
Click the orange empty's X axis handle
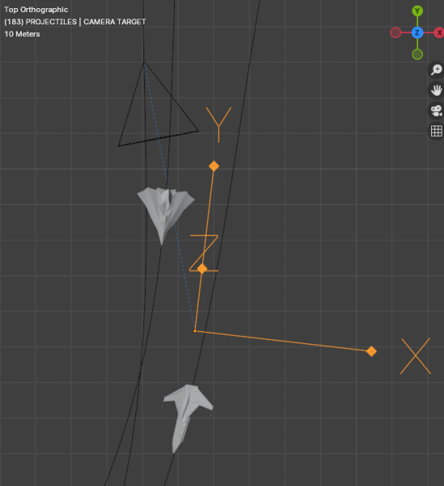point(371,352)
